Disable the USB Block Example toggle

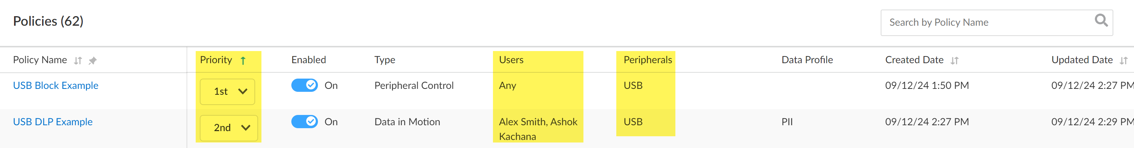point(304,85)
